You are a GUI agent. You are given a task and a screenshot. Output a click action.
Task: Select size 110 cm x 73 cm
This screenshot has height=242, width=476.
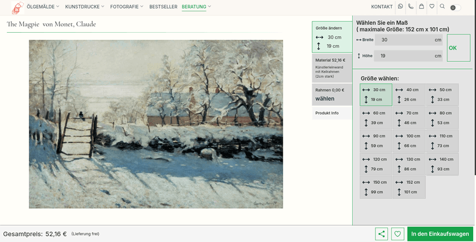(442, 141)
